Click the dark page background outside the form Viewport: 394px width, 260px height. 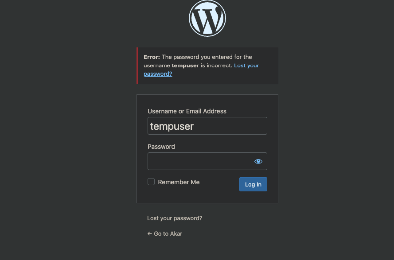[68, 131]
